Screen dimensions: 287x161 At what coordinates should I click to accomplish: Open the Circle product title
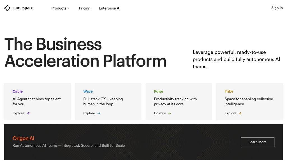[18, 91]
